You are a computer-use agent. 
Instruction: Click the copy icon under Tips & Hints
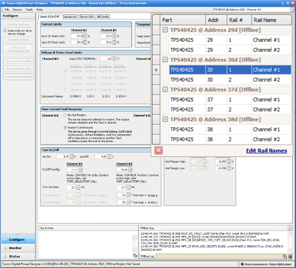coord(135,256)
